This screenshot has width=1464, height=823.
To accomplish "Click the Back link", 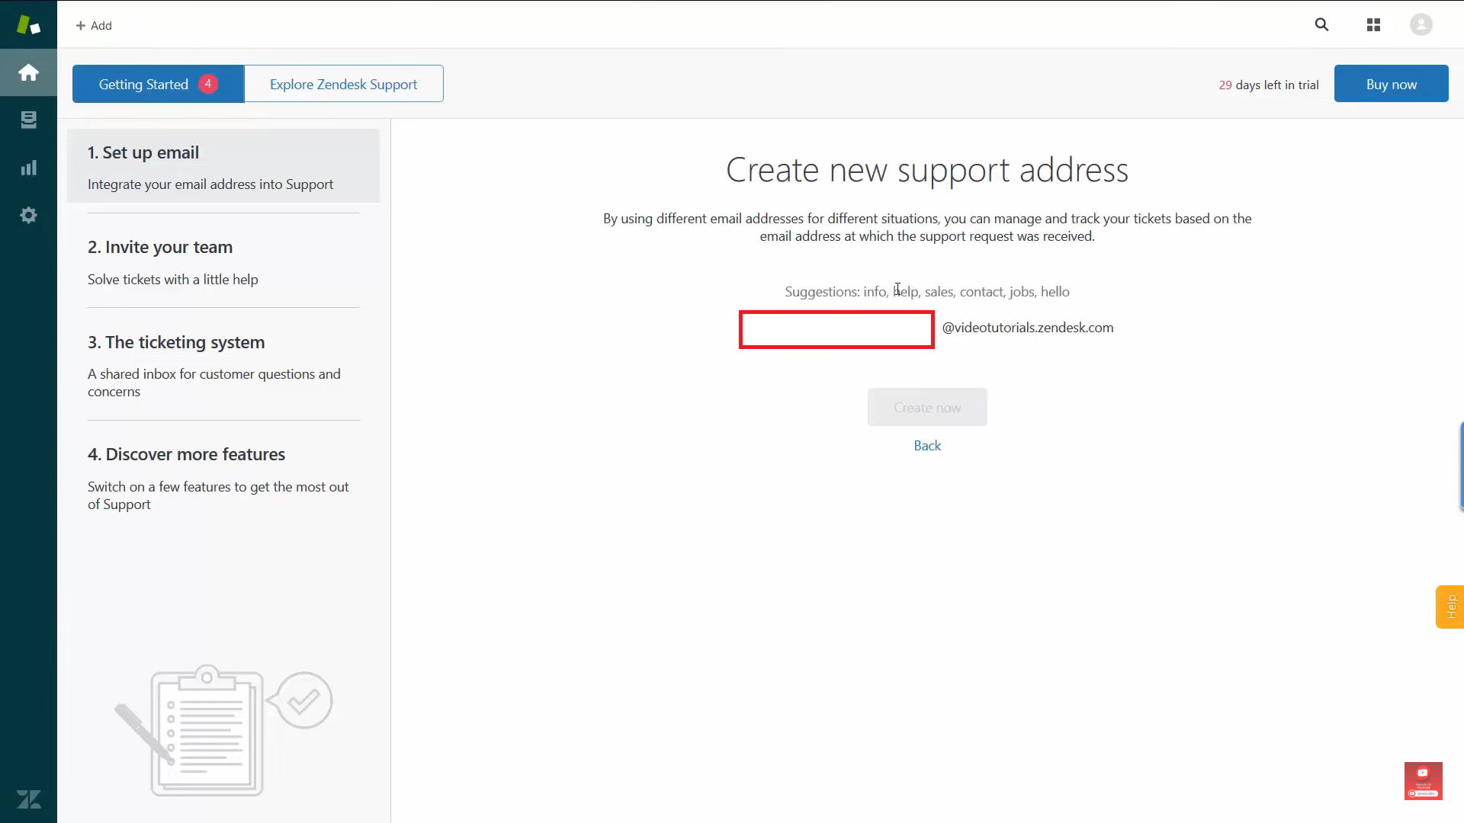I will point(927,446).
